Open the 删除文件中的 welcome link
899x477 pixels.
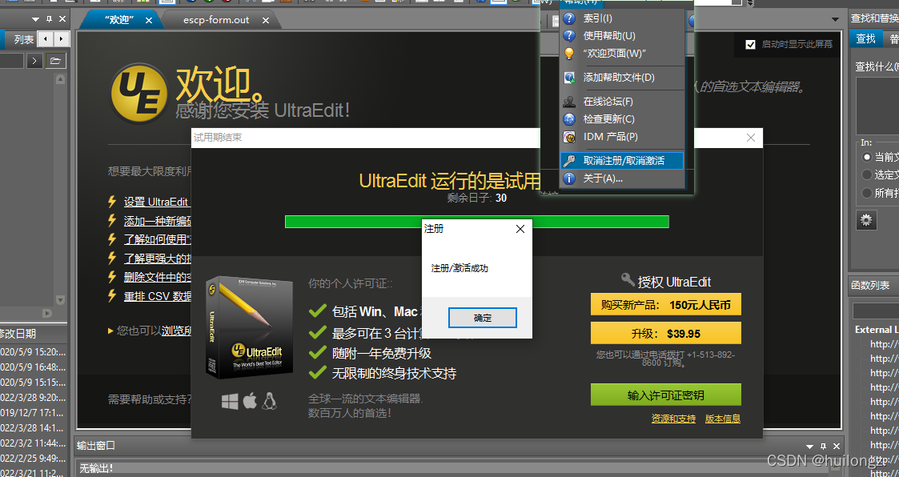(x=158, y=277)
